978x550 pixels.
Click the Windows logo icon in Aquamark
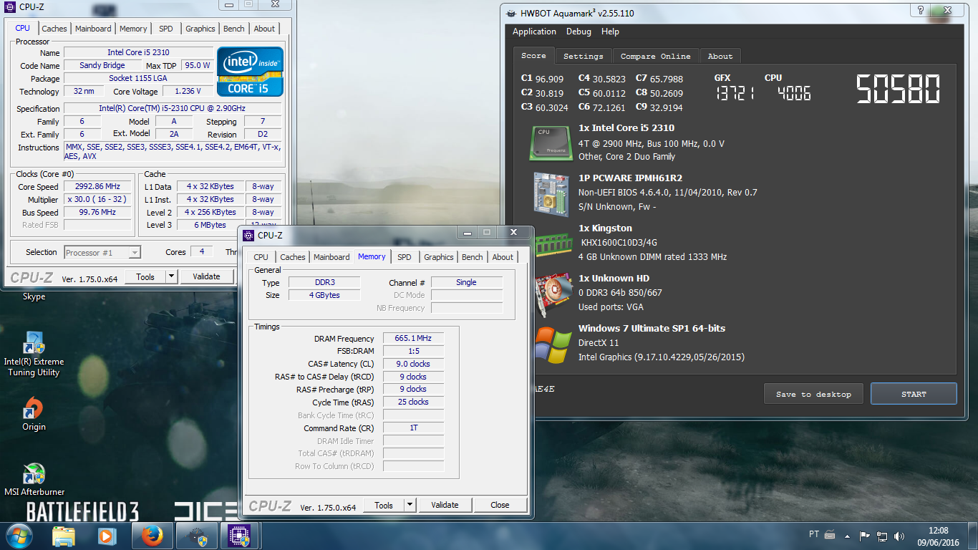coord(552,344)
